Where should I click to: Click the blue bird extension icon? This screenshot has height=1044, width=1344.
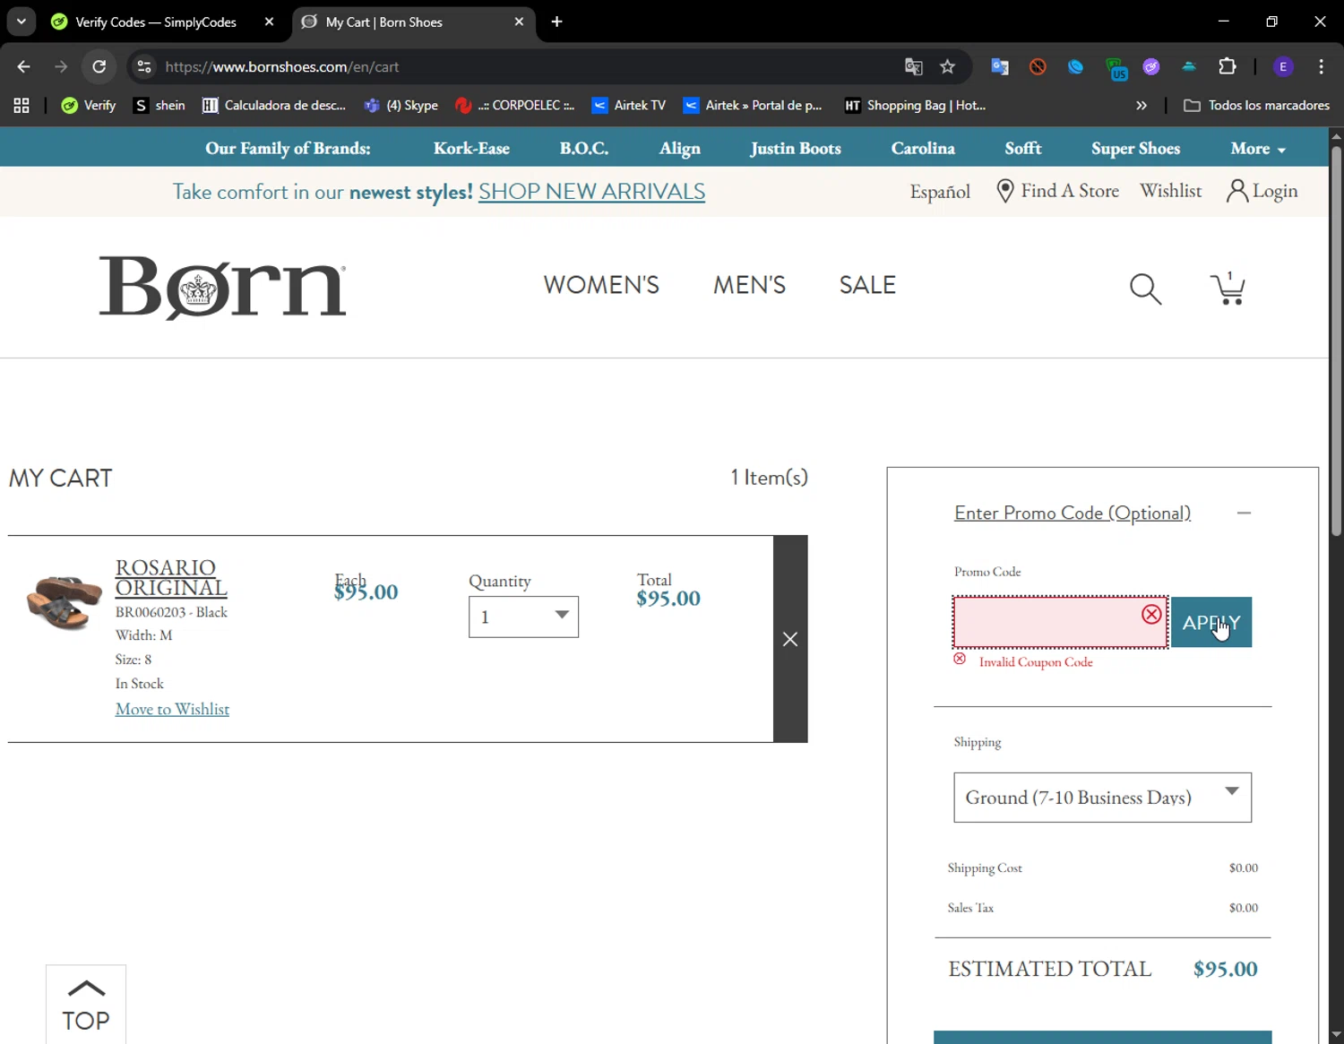(x=1076, y=66)
